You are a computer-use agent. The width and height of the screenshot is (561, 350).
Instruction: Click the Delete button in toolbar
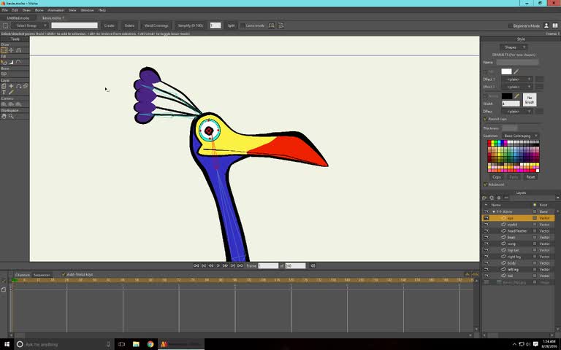129,26
